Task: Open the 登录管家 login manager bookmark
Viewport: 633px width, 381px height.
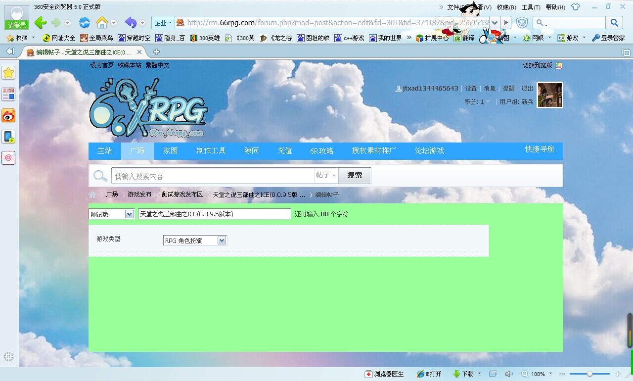Action: 608,38
